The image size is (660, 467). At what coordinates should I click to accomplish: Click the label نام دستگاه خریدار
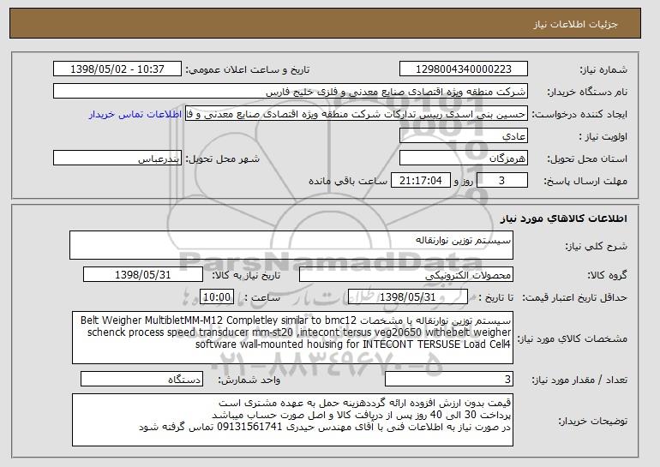[x=587, y=93]
